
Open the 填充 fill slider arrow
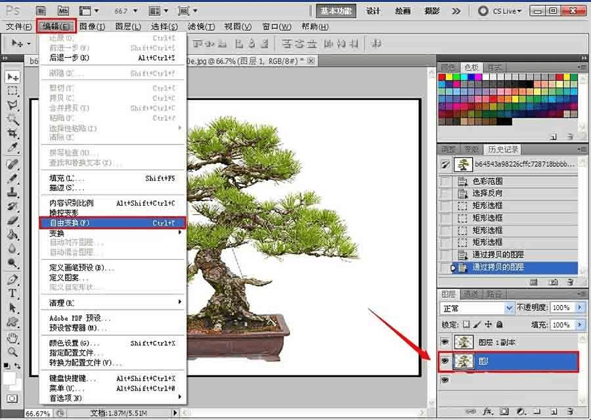coord(580,325)
